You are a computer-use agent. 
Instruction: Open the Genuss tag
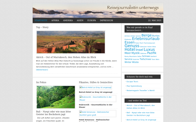132,46
